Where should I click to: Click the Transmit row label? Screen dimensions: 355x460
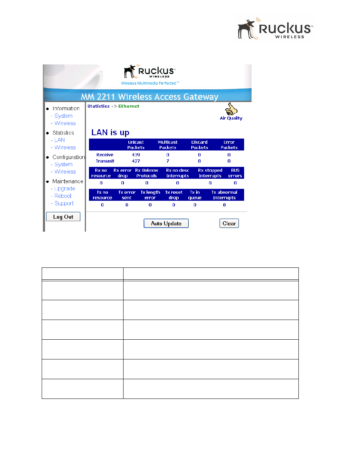point(105,161)
